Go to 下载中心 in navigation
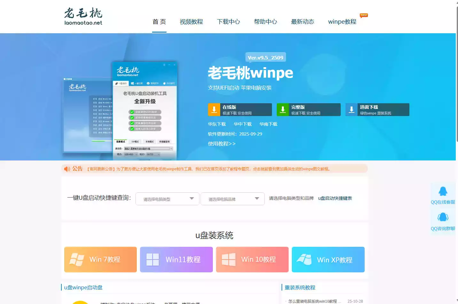Image resolution: width=458 pixels, height=304 pixels. click(x=228, y=22)
